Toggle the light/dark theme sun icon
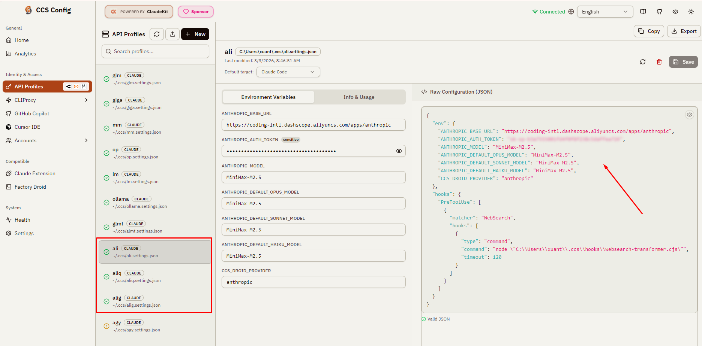Screen dimensions: 702x346 point(691,12)
